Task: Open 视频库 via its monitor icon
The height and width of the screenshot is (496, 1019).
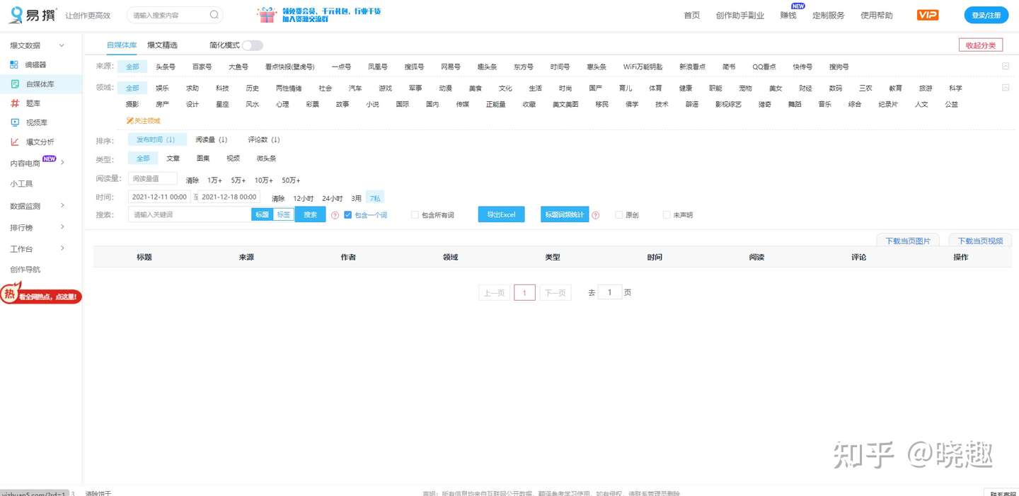Action: [x=14, y=122]
